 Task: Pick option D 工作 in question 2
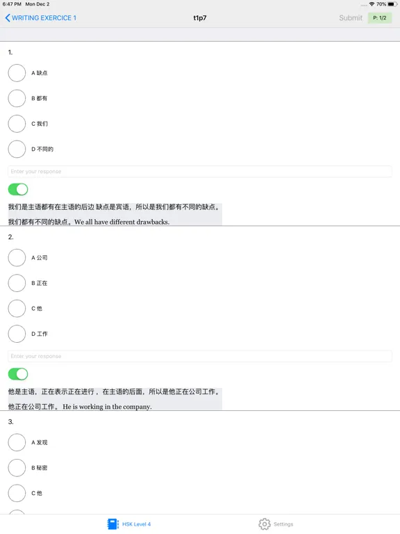pos(17,334)
